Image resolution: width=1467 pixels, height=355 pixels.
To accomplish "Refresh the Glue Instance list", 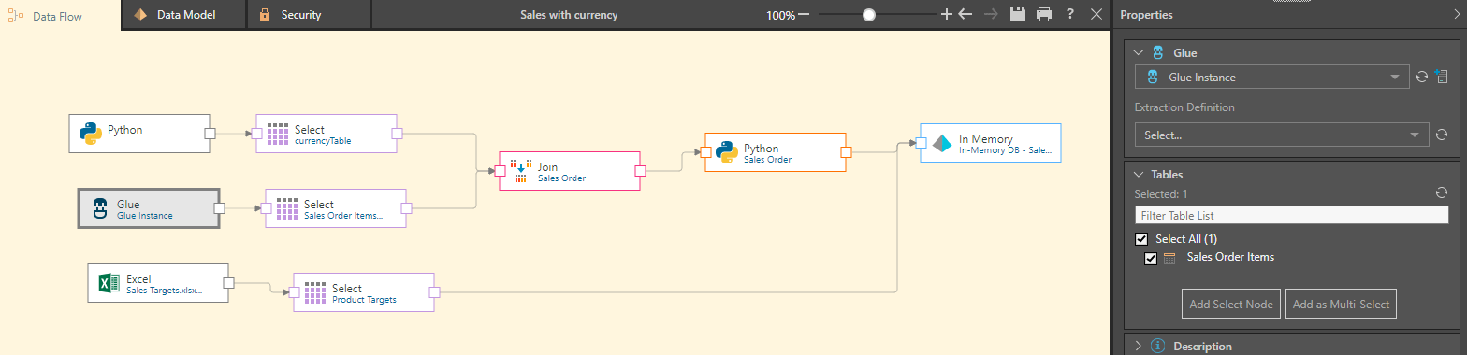I will pos(1421,78).
